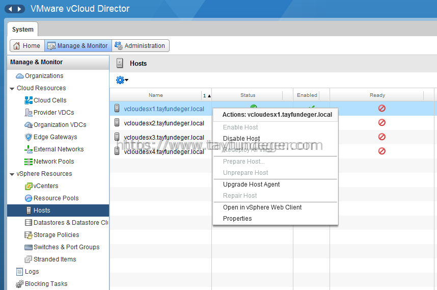This screenshot has width=437, height=290.
Task: Select Network Pools in the sidebar
Action: 54,162
